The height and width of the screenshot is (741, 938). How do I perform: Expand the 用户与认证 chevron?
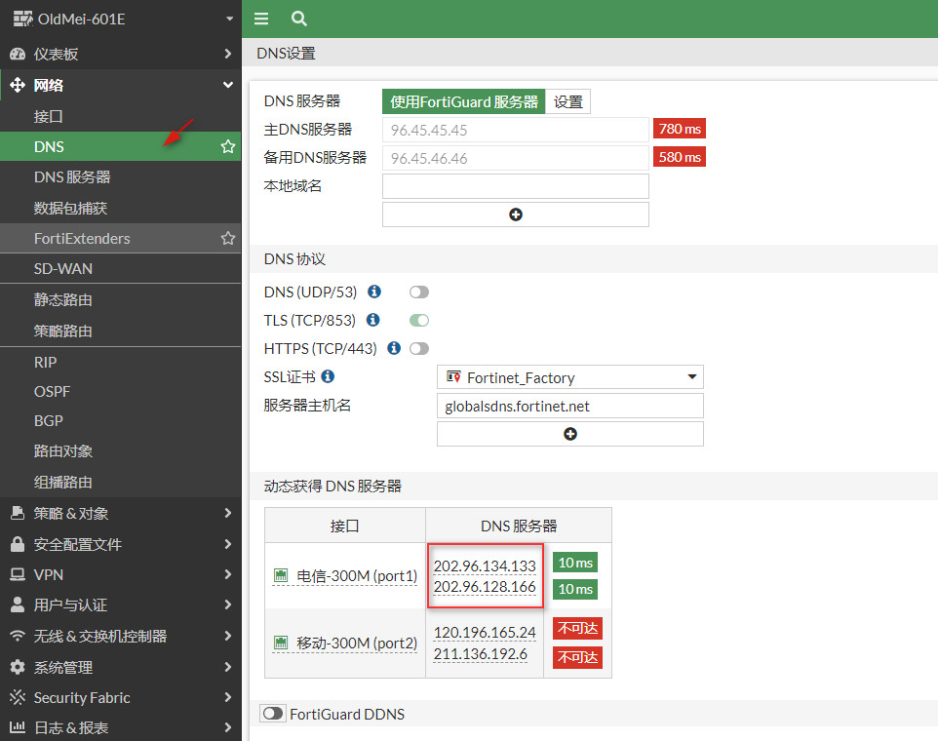click(x=227, y=604)
